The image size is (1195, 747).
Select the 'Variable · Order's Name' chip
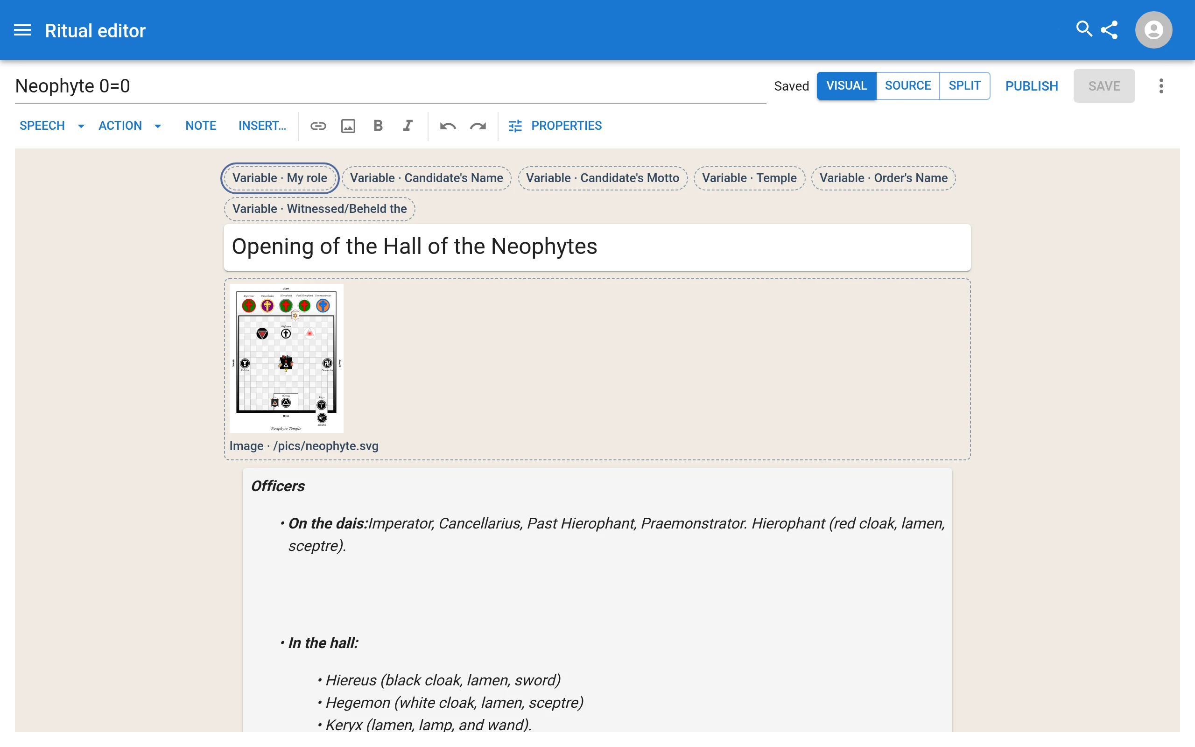click(883, 178)
